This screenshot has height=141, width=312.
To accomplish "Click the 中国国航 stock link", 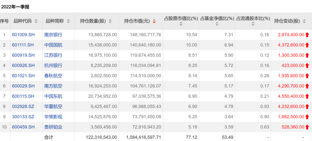I will (53, 45).
